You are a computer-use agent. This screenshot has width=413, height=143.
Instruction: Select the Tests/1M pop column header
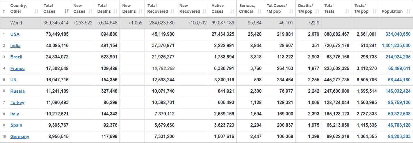coord(362,9)
